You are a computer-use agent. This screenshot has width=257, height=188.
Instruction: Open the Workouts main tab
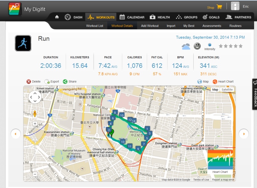pos(101,17)
